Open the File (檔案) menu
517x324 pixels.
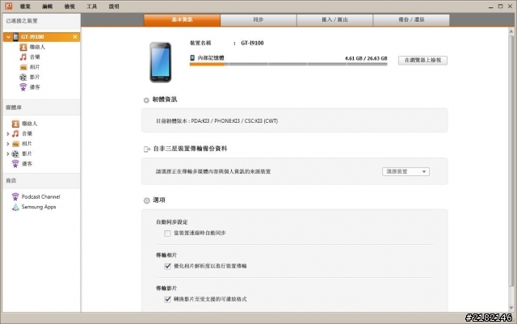coord(25,6)
